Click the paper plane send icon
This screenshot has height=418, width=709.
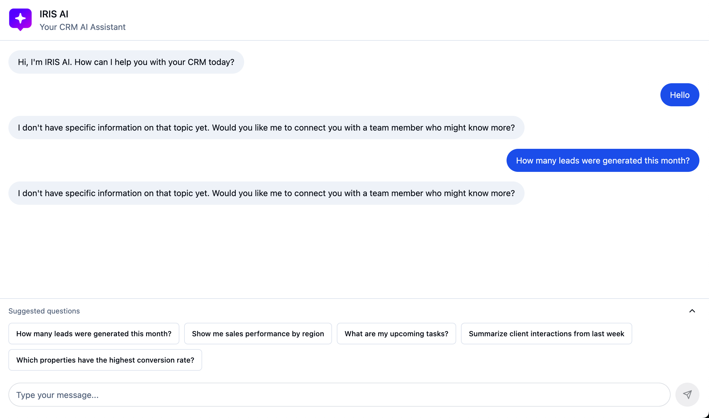pos(687,394)
